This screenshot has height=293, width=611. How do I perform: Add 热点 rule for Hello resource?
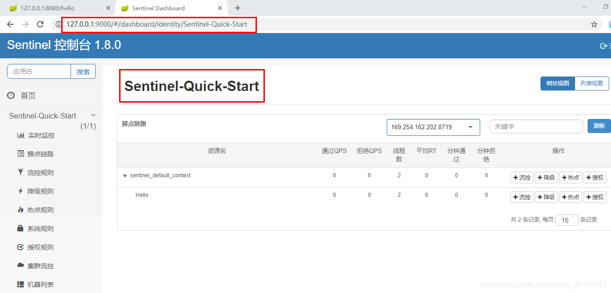pos(570,197)
